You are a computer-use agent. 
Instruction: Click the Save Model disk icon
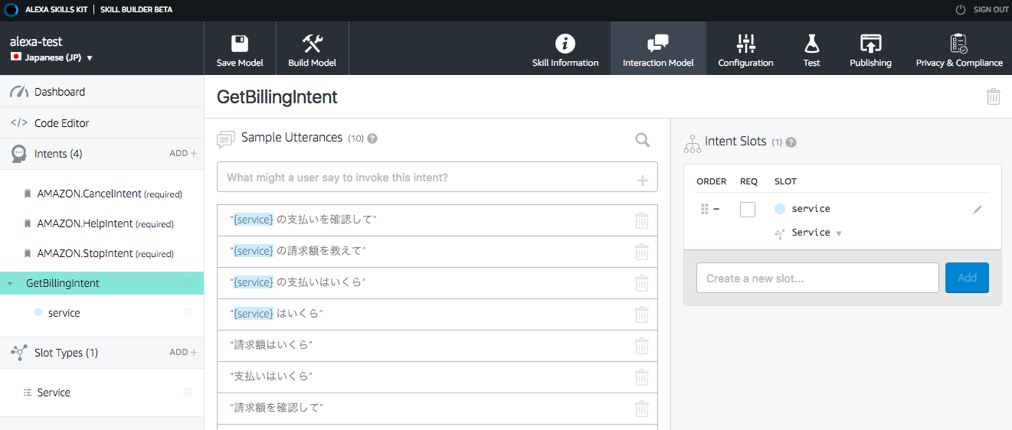[x=240, y=44]
